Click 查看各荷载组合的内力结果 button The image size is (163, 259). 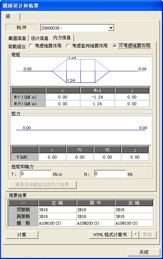[x=42, y=185]
